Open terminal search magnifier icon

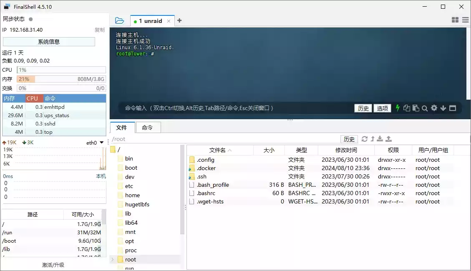[424, 108]
